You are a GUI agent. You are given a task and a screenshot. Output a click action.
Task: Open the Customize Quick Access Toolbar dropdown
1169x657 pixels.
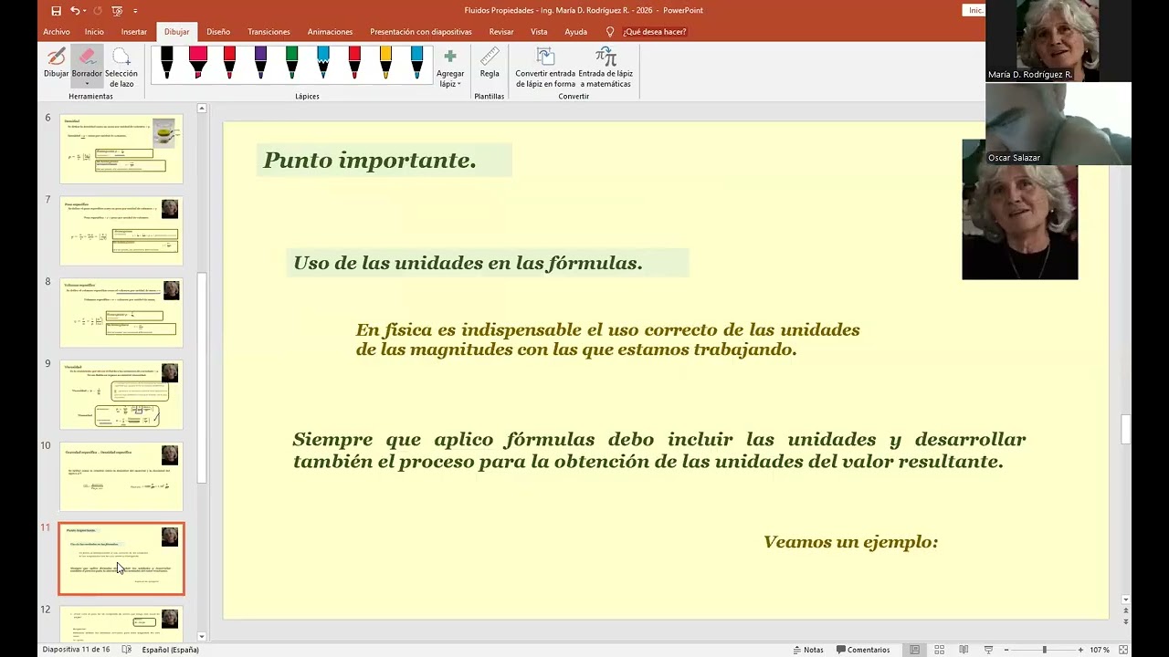pos(135,11)
